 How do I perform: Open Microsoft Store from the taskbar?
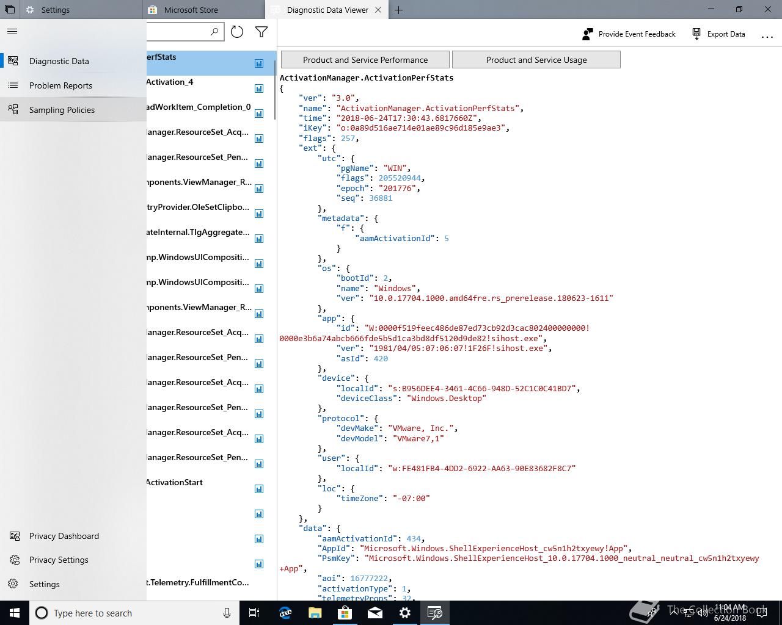[345, 613]
